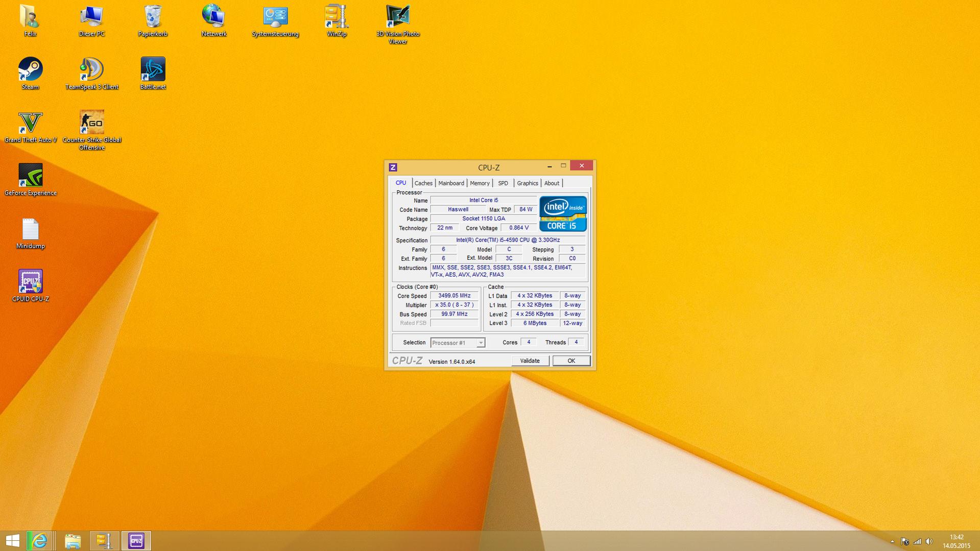The height and width of the screenshot is (551, 980).
Task: Click the L1 Data value '4 x 32 KBytes'
Action: click(535, 296)
